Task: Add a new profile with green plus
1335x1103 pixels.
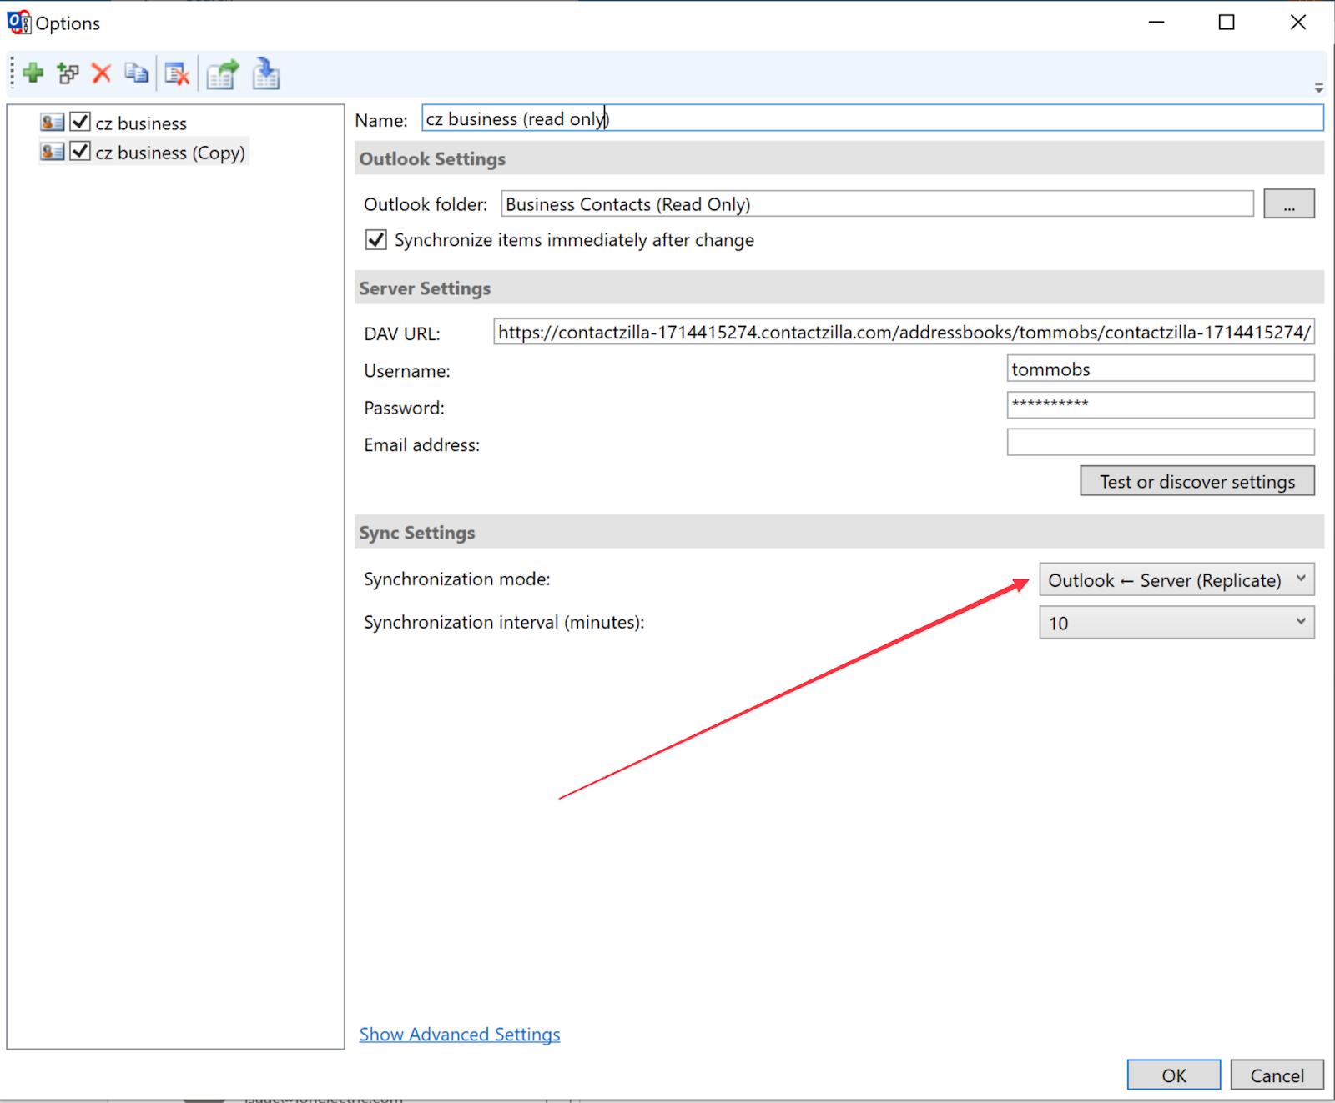Action: pyautogui.click(x=33, y=73)
